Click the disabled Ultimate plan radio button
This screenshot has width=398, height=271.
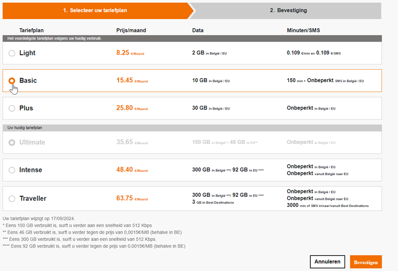[x=12, y=142]
